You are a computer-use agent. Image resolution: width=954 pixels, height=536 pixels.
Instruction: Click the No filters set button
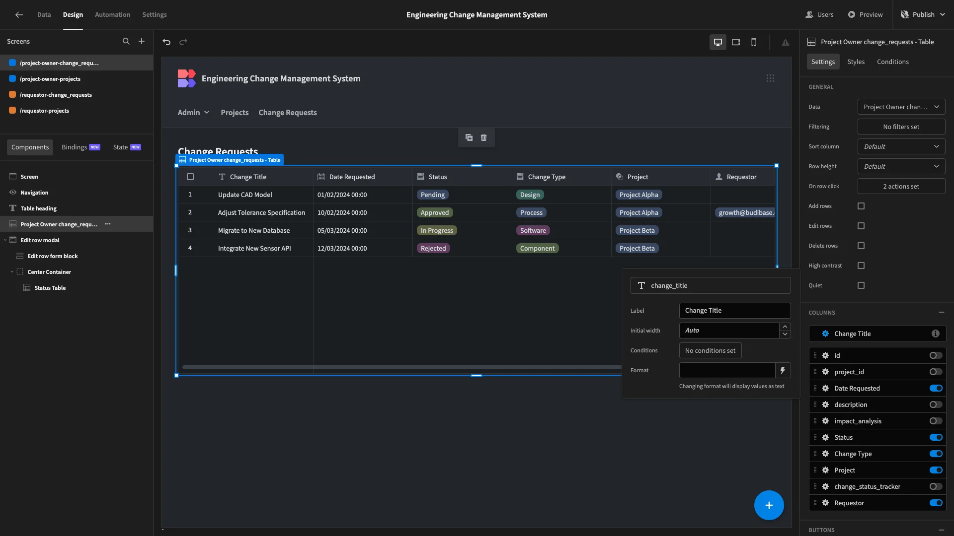click(901, 127)
